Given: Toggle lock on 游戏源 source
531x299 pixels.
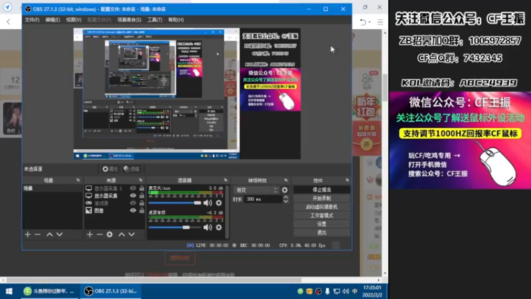Looking at the screenshot, I should [x=141, y=203].
